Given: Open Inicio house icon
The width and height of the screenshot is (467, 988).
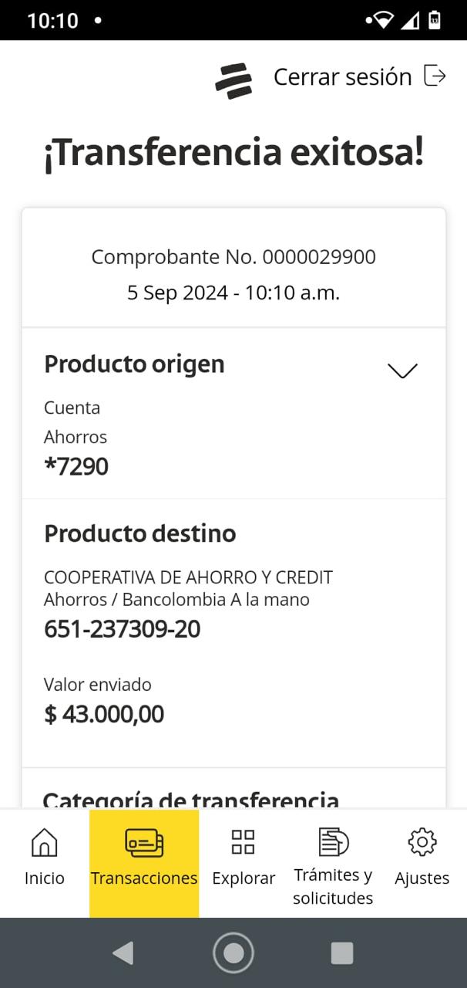Looking at the screenshot, I should (44, 842).
